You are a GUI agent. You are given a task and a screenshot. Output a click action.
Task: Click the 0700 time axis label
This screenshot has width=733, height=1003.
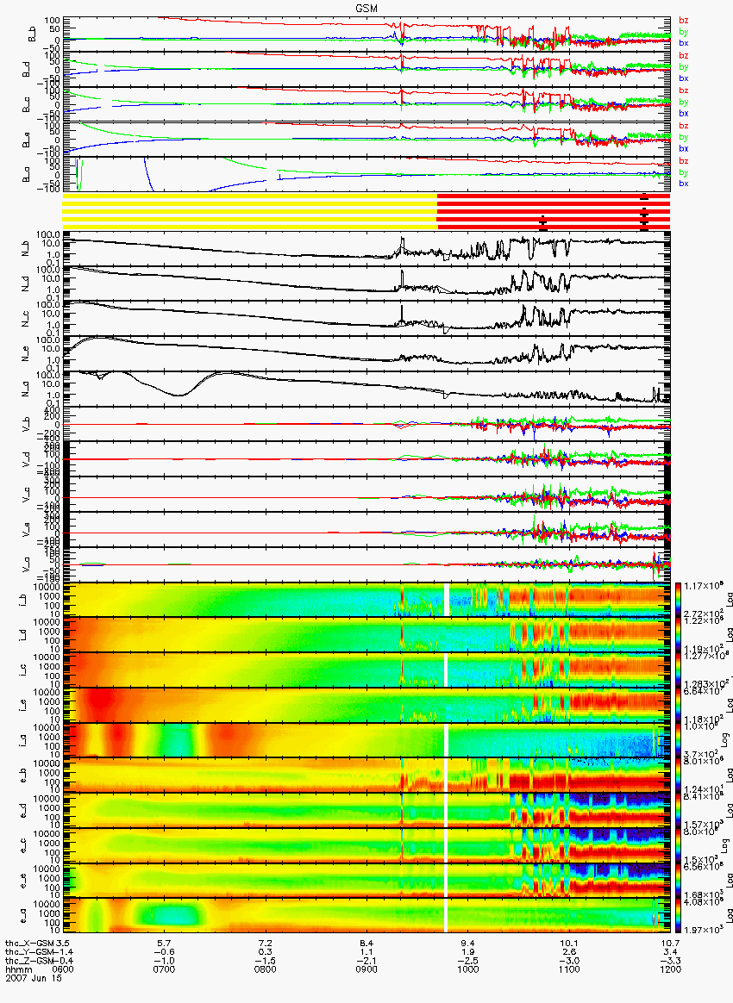164,969
